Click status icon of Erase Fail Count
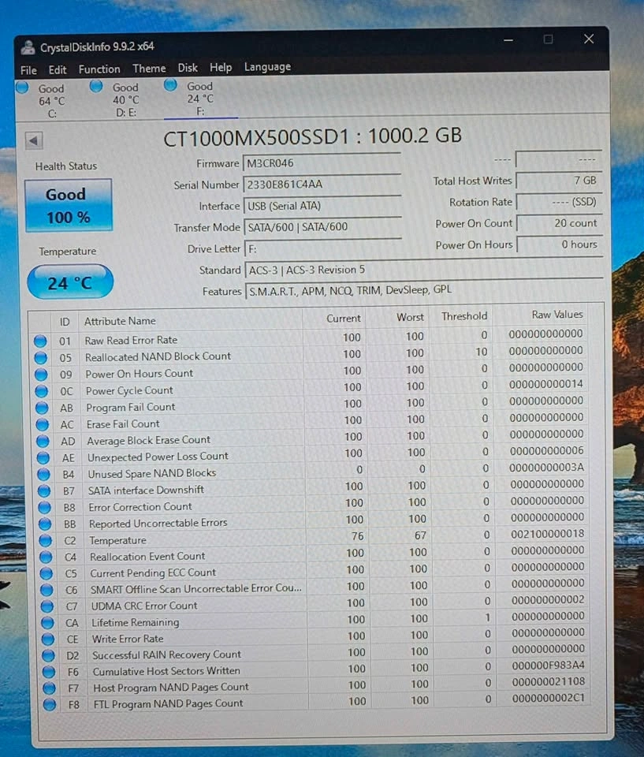The width and height of the screenshot is (644, 757). pyautogui.click(x=43, y=425)
